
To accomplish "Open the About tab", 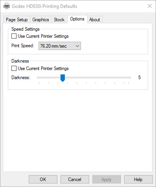I will pyautogui.click(x=95, y=20).
